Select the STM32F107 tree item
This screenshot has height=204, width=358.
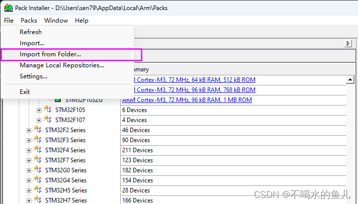70,120
